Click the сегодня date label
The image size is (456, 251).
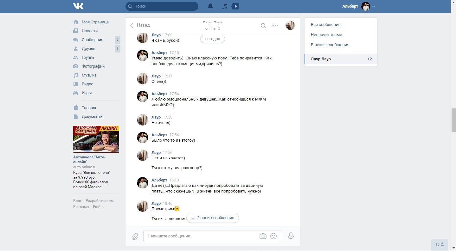click(x=212, y=39)
